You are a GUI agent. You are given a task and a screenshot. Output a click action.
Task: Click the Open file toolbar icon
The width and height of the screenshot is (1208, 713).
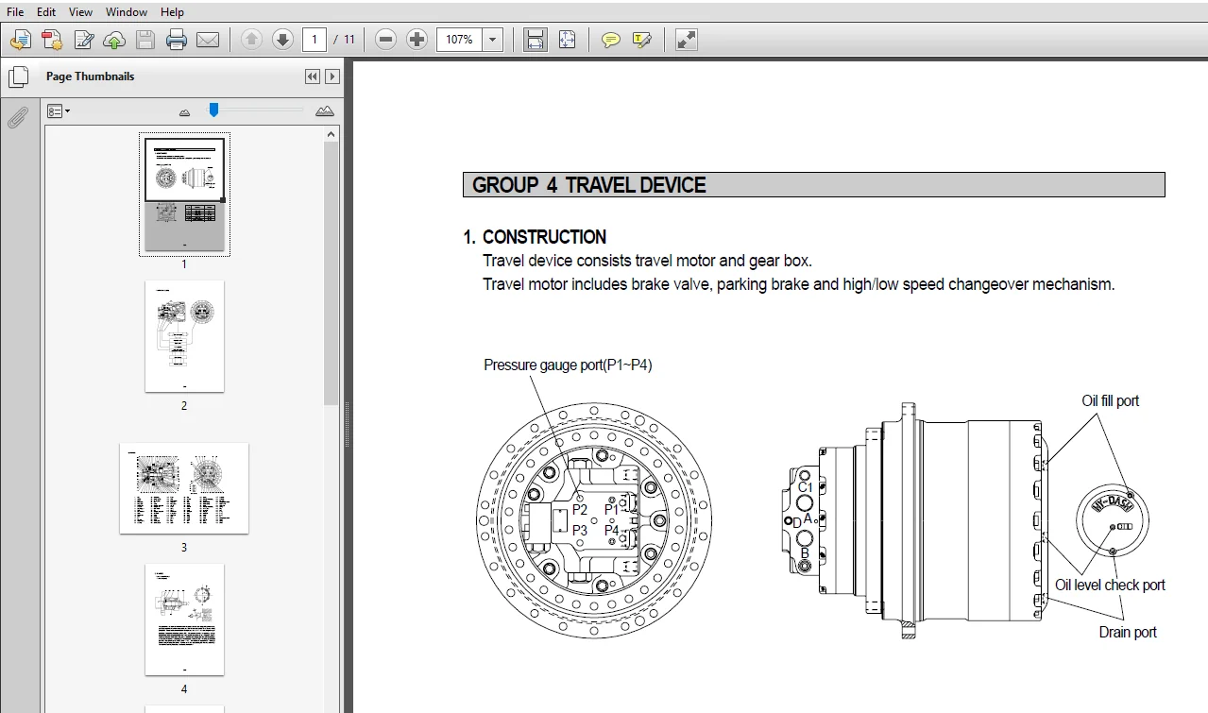click(x=21, y=40)
